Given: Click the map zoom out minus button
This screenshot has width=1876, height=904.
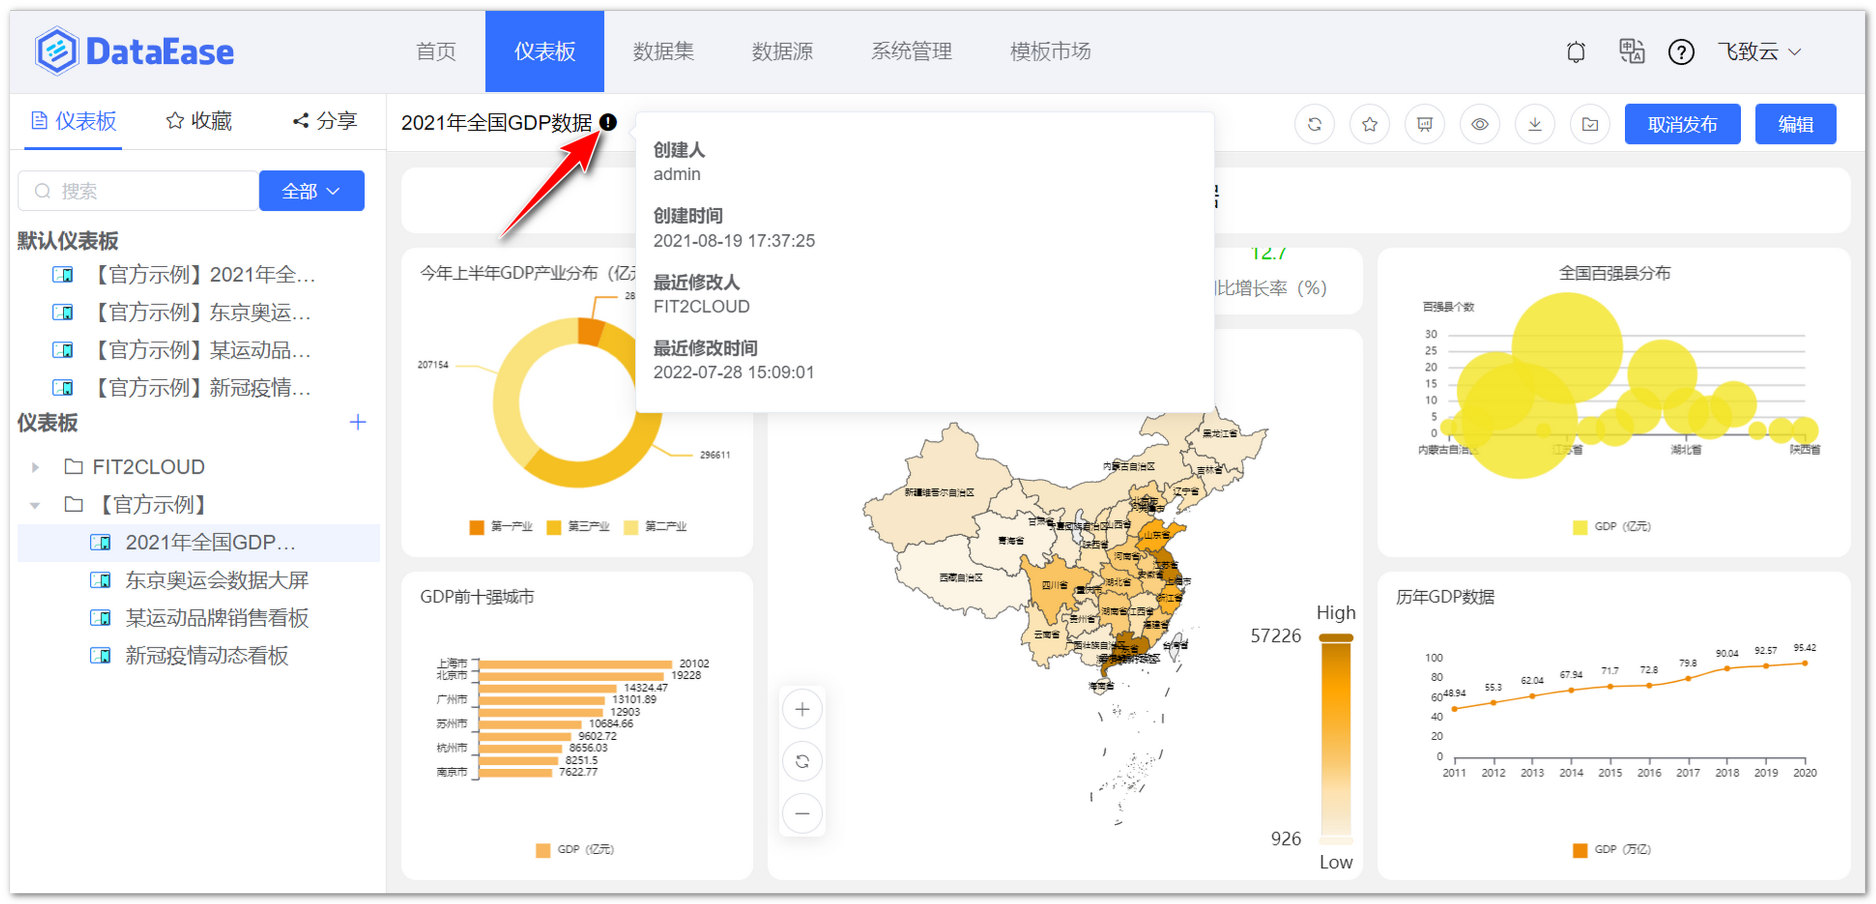Looking at the screenshot, I should (x=802, y=813).
